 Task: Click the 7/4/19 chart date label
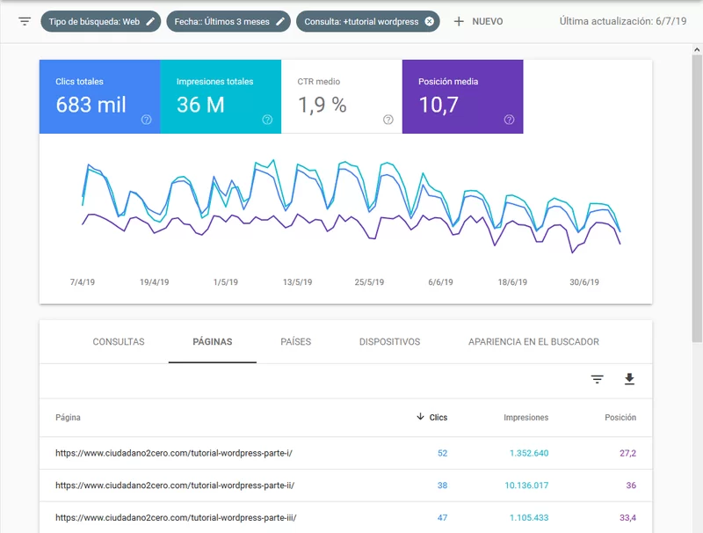pyautogui.click(x=83, y=282)
